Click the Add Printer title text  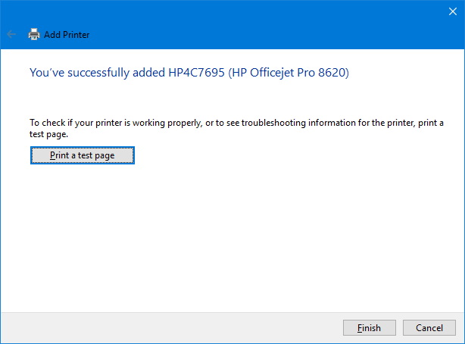pyautogui.click(x=67, y=35)
